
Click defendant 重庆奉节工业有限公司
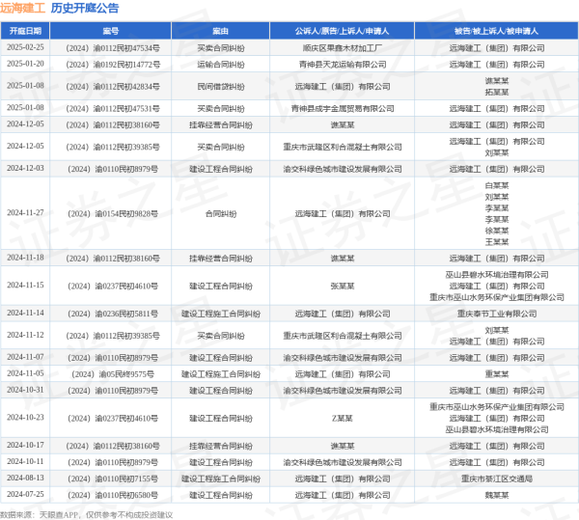tap(496, 314)
